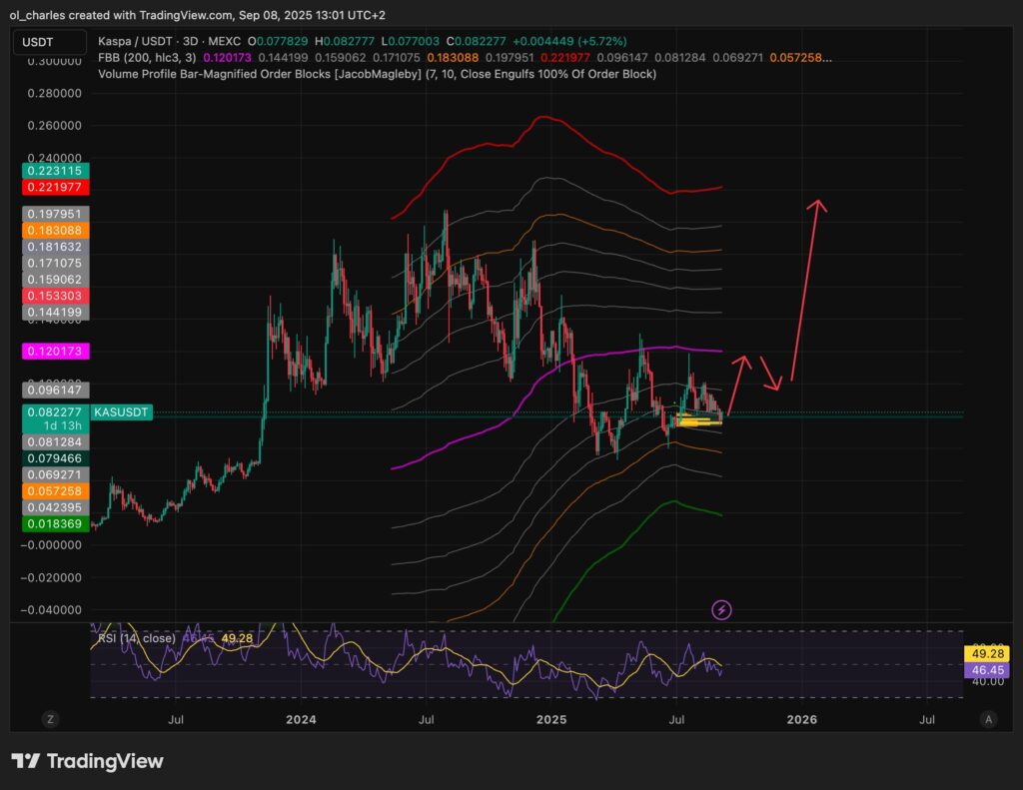The image size is (1023, 790).
Task: Select the Volume Profile Order Blocks indicator legend
Action: 378,74
